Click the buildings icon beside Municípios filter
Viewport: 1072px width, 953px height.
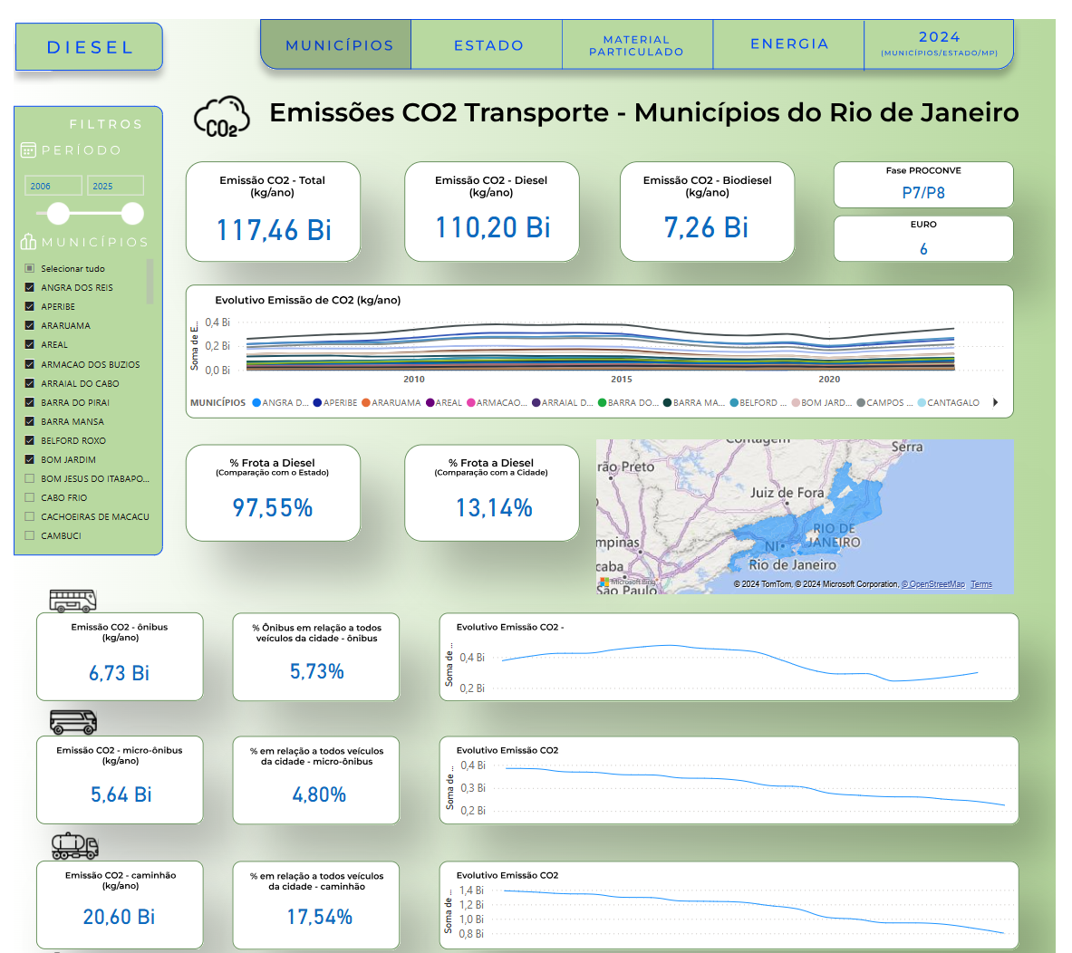[x=29, y=242]
